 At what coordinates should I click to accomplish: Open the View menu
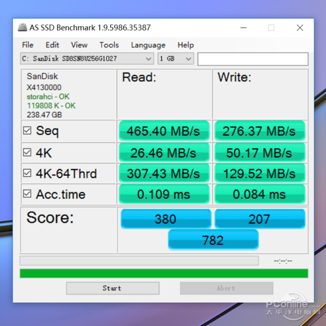tap(79, 45)
